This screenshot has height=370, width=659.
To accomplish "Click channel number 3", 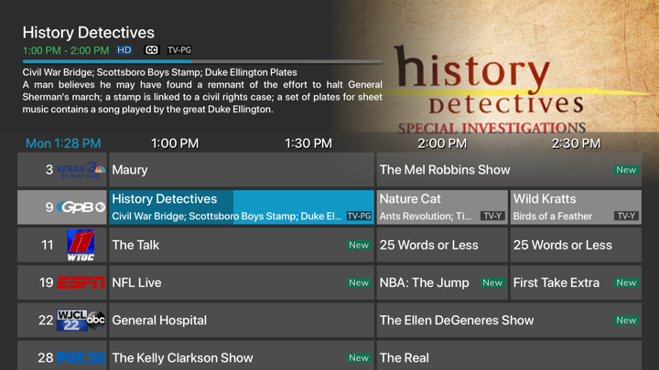I will 49,170.
